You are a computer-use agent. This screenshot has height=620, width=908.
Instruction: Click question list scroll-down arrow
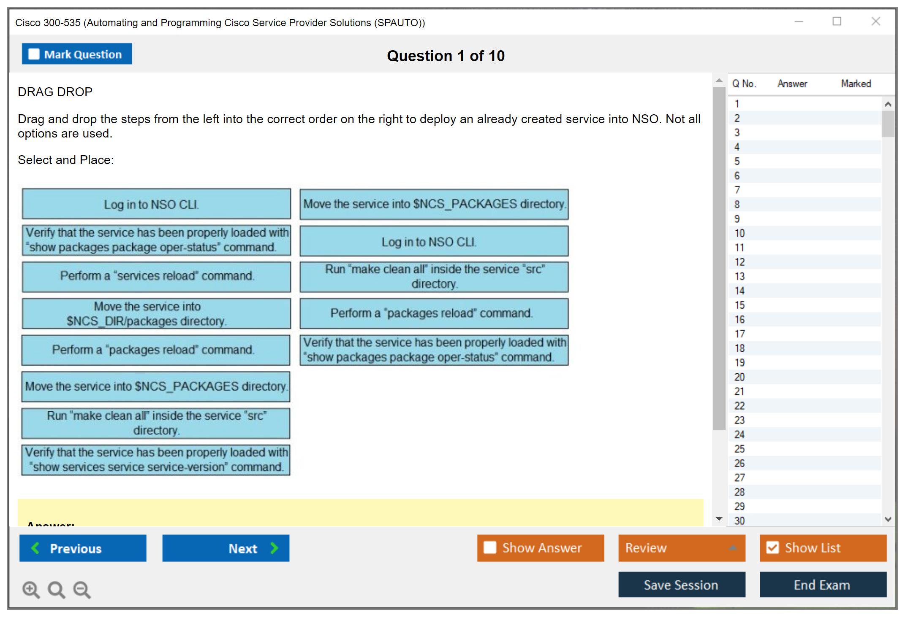[x=888, y=519]
